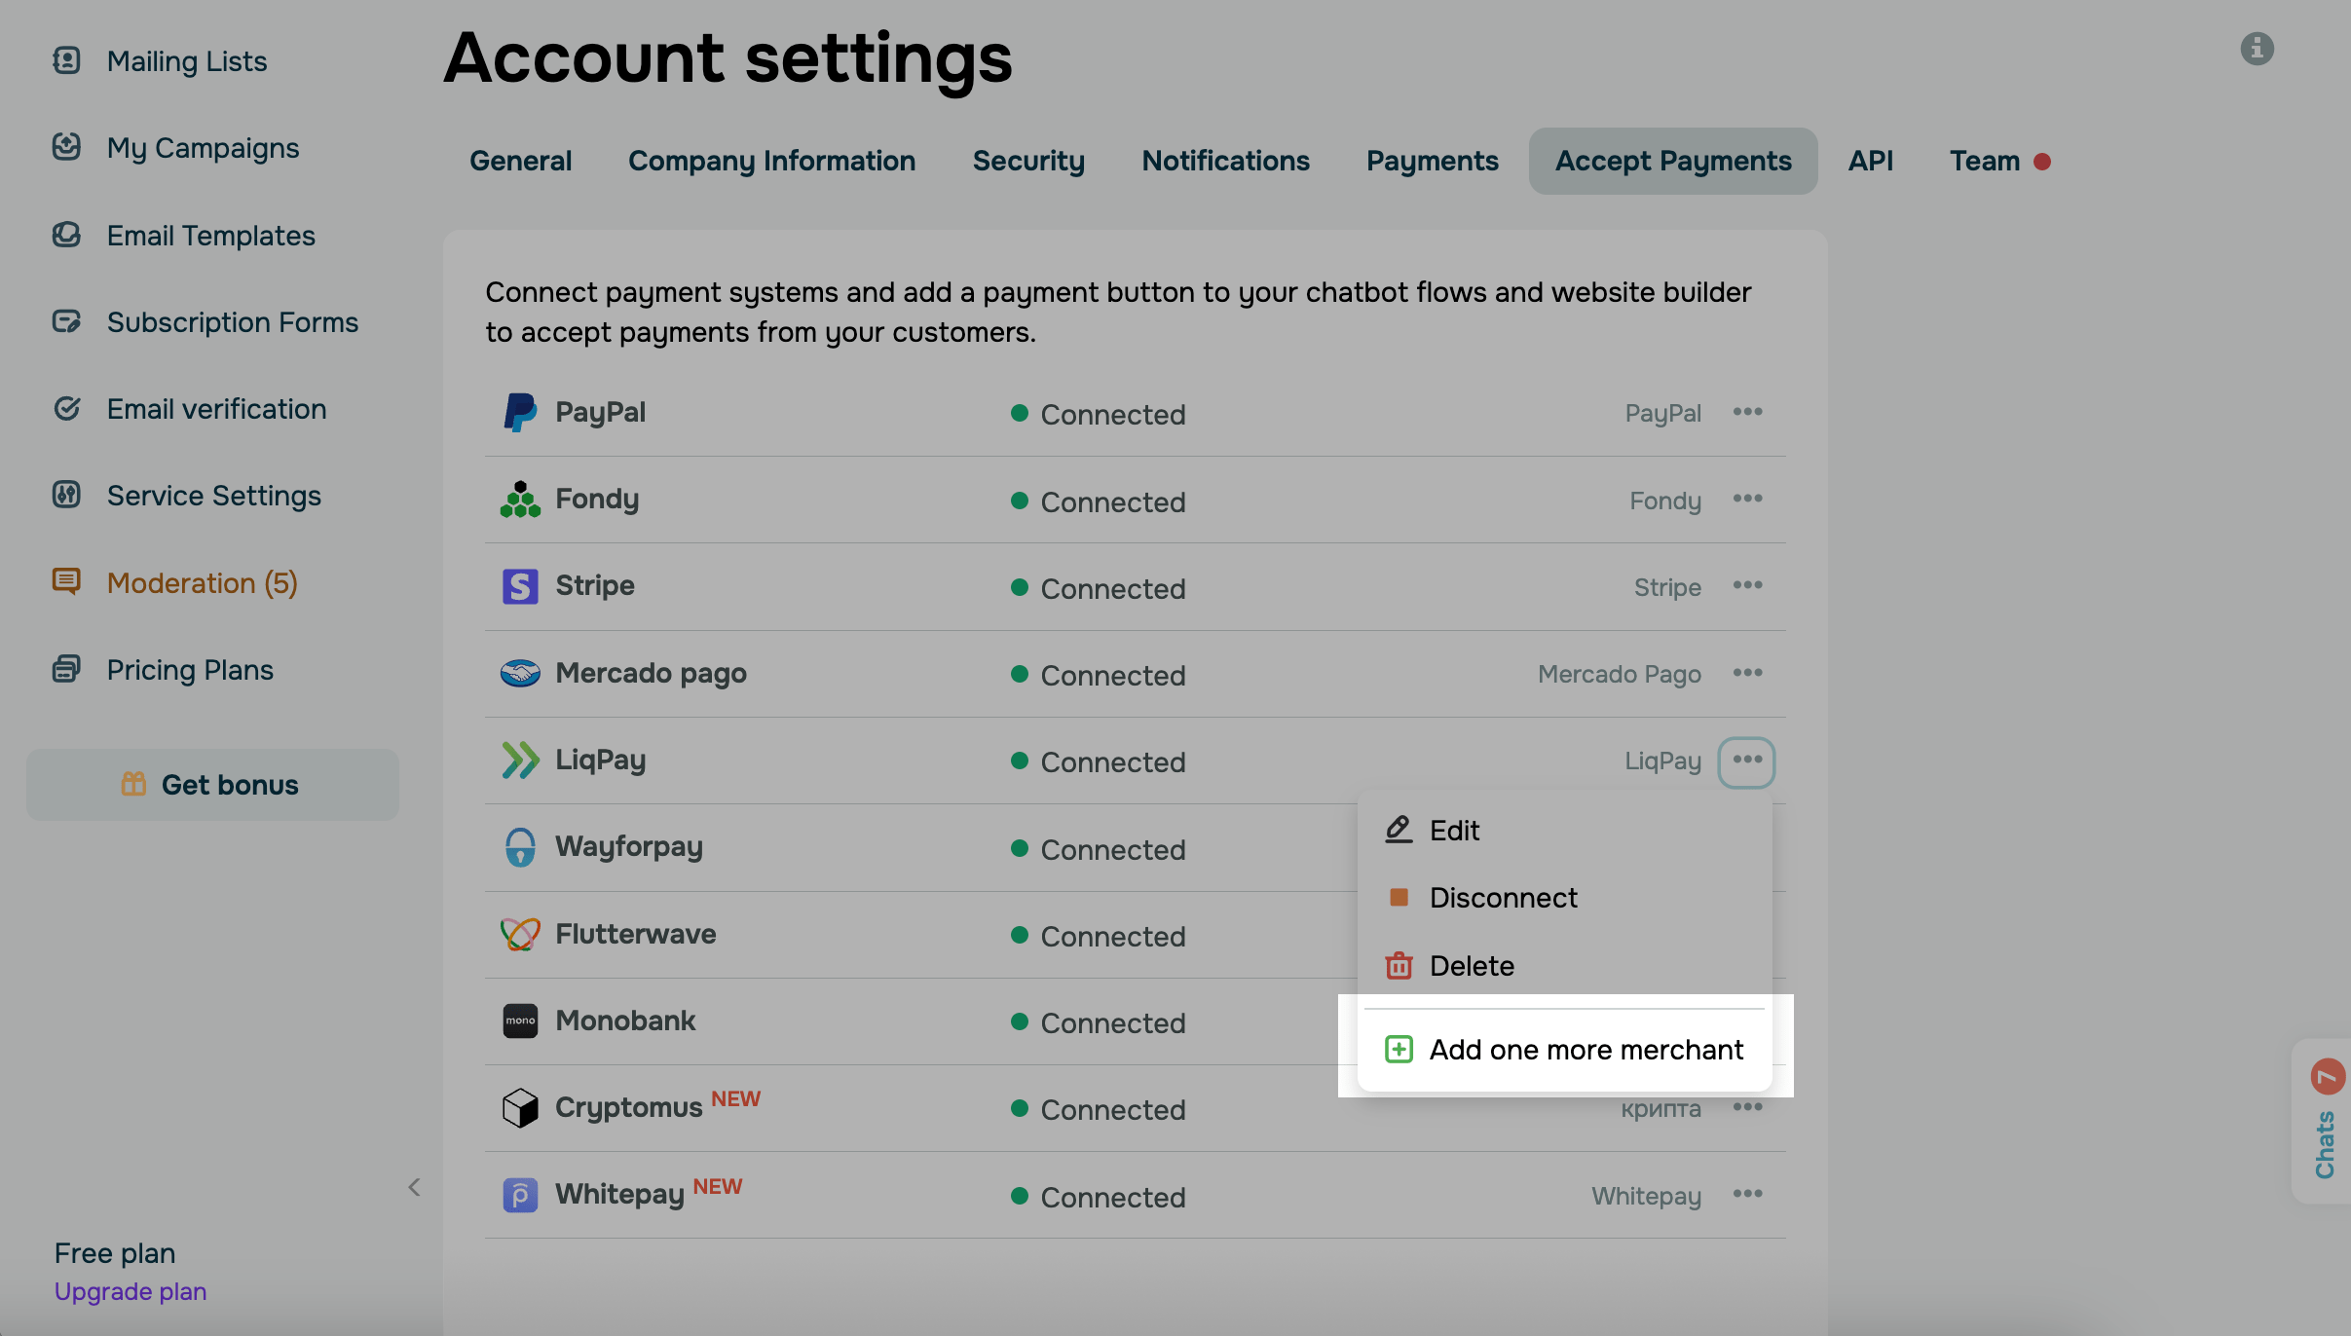Expand Fondy row options menu
The image size is (2351, 1336).
(1747, 500)
